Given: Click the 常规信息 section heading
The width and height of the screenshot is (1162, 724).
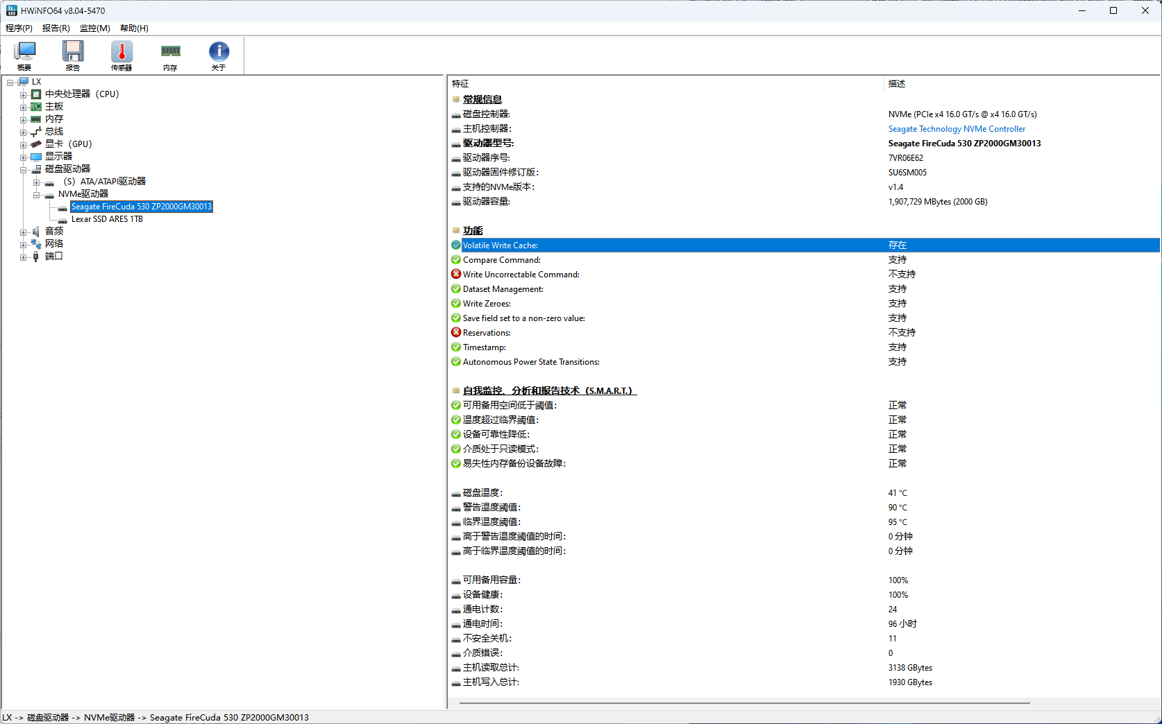Looking at the screenshot, I should point(482,100).
